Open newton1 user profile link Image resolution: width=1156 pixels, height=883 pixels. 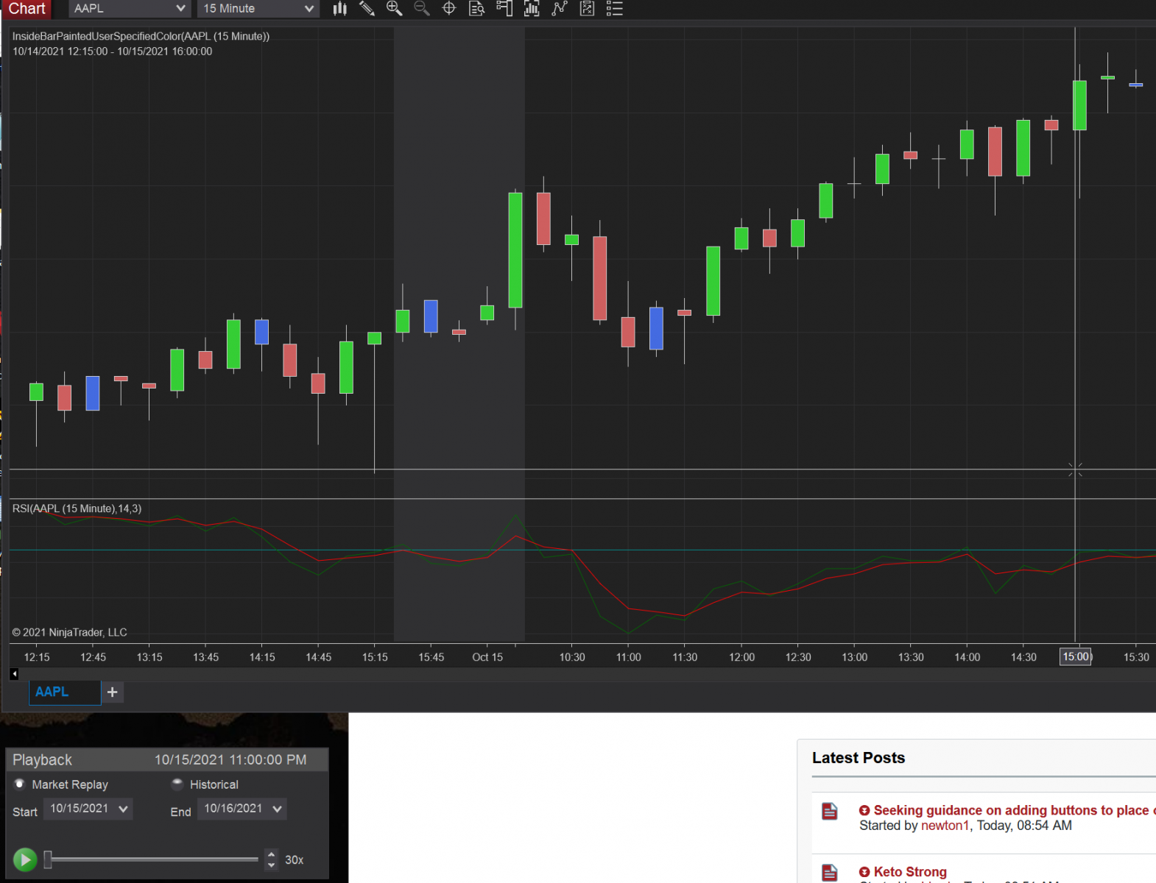tap(945, 826)
